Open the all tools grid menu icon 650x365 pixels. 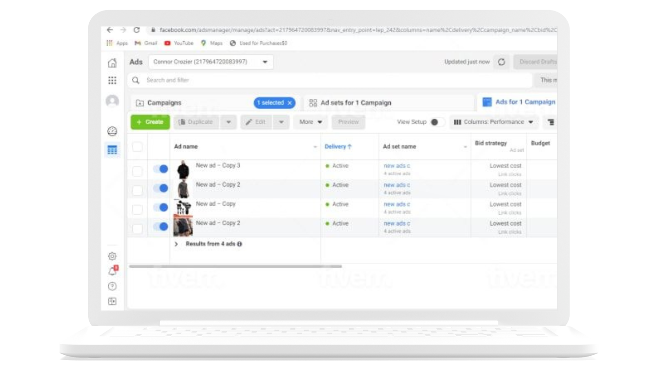coord(112,80)
